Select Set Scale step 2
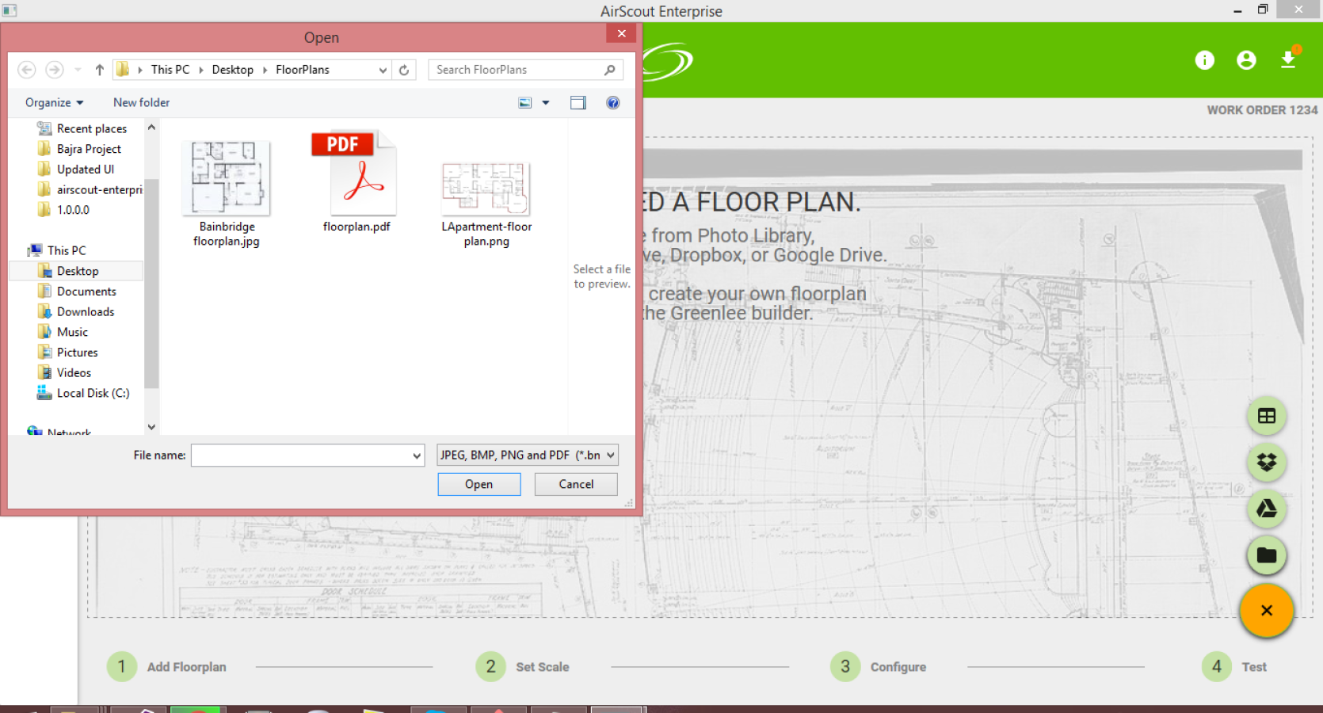The image size is (1323, 713). pos(523,667)
